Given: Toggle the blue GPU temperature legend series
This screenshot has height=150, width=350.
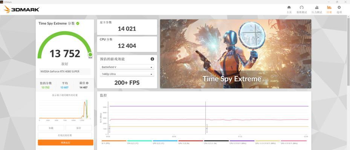Looking at the screenshot, I should (165, 142).
